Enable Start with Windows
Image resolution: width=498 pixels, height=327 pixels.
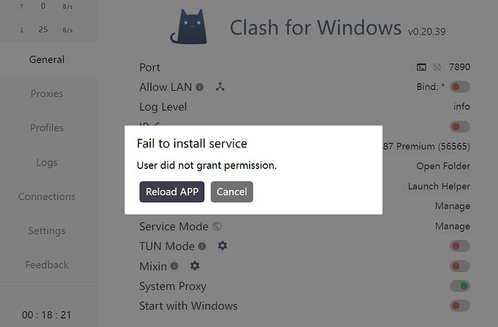tap(459, 306)
